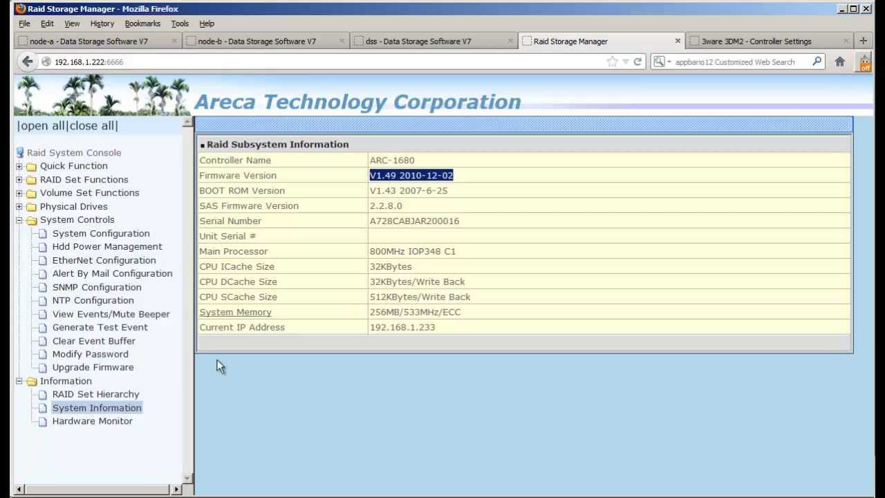Expand the Volume Set Functions tree node
Screen dimensions: 885x498
19,193
